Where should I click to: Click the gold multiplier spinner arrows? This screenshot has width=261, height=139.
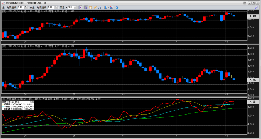27,7
